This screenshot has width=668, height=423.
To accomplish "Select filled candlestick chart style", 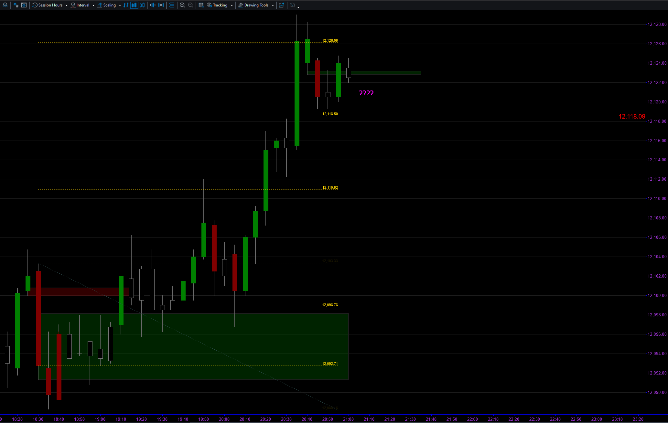I will (134, 5).
